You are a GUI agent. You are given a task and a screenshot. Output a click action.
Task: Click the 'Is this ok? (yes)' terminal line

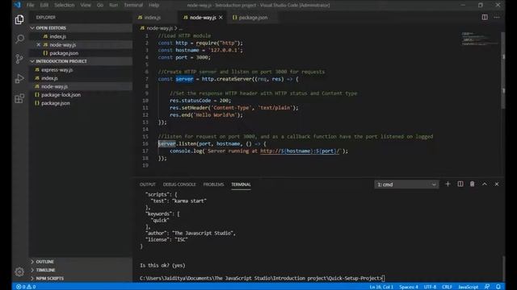click(x=162, y=265)
